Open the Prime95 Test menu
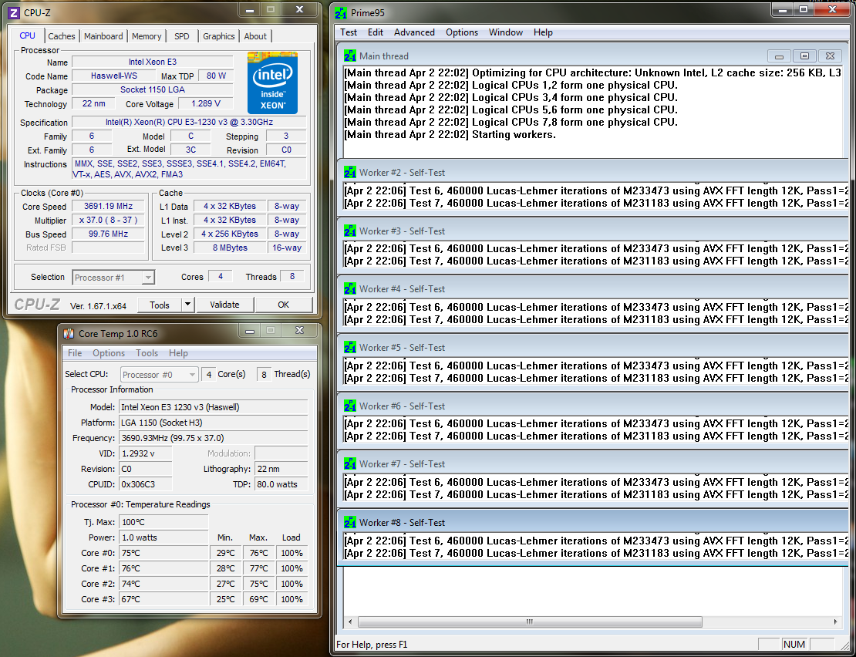The image size is (856, 657). pos(349,32)
